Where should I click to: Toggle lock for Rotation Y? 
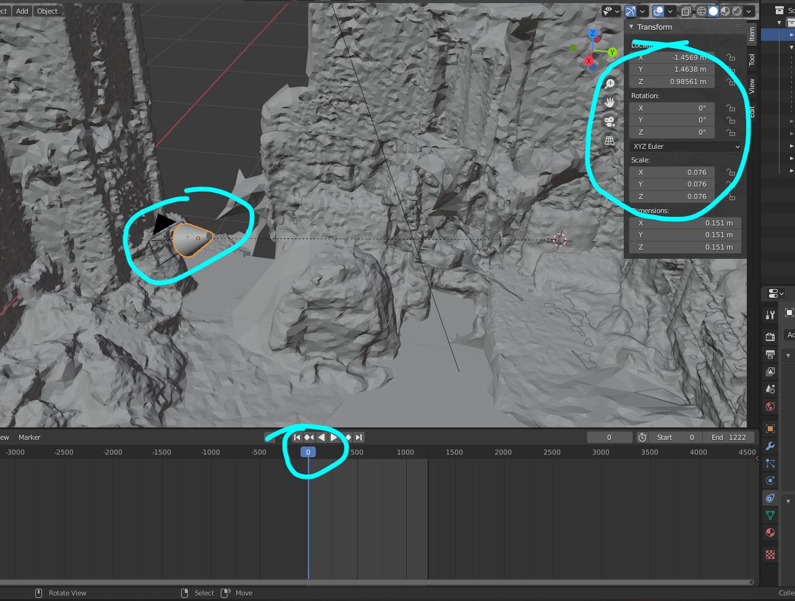pos(731,120)
